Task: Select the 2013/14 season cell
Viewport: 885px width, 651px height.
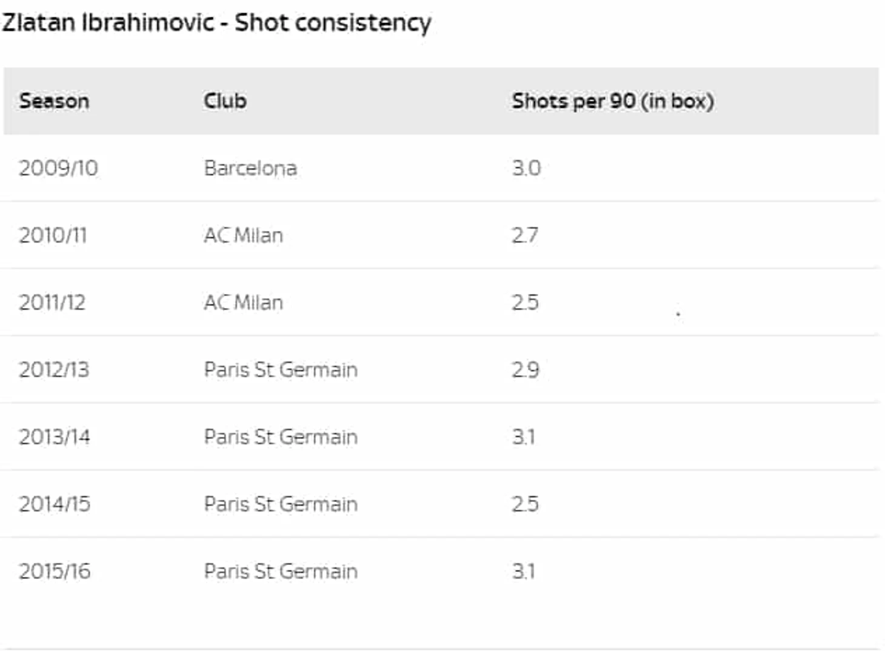Action: (54, 437)
